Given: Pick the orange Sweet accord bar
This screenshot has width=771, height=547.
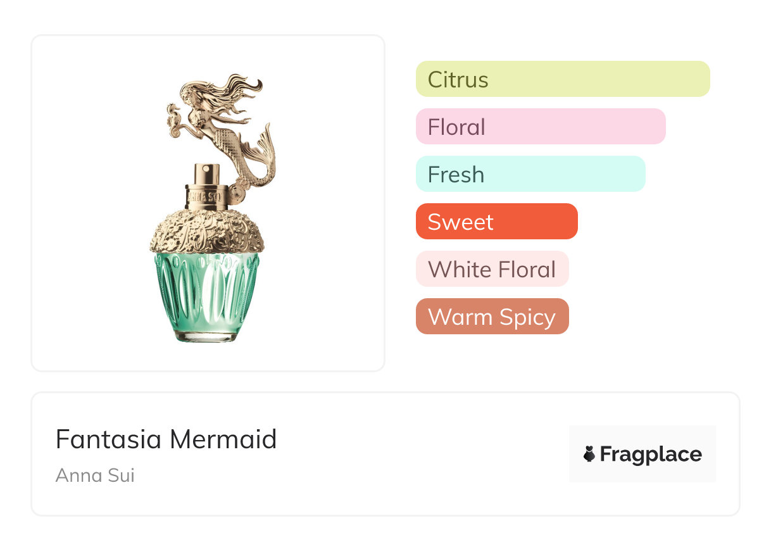Looking at the screenshot, I should point(496,222).
